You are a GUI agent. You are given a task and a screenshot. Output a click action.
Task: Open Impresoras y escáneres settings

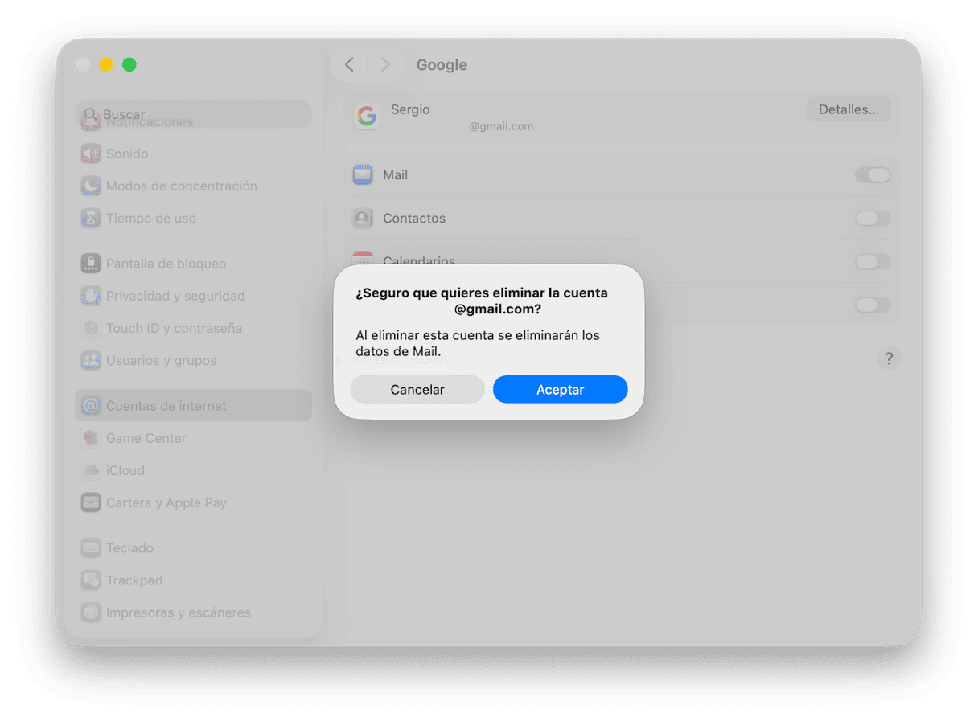(91, 612)
